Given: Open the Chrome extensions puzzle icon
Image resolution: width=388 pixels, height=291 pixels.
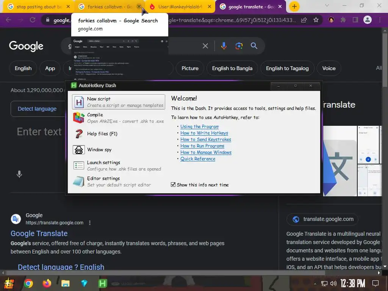Looking at the screenshot, I should tap(343, 20).
